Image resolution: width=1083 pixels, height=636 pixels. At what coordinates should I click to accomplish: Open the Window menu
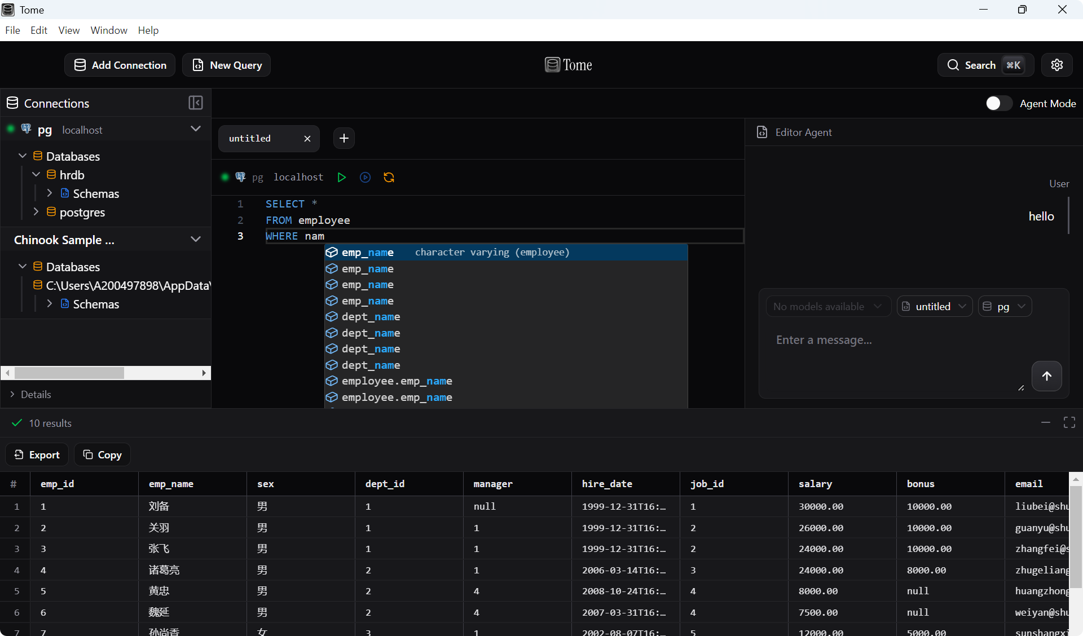[x=109, y=30]
